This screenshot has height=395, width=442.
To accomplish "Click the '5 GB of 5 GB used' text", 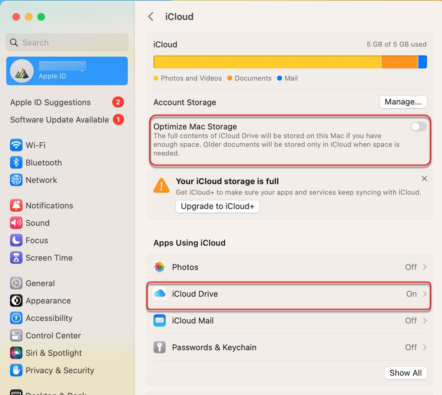I will pyautogui.click(x=396, y=45).
